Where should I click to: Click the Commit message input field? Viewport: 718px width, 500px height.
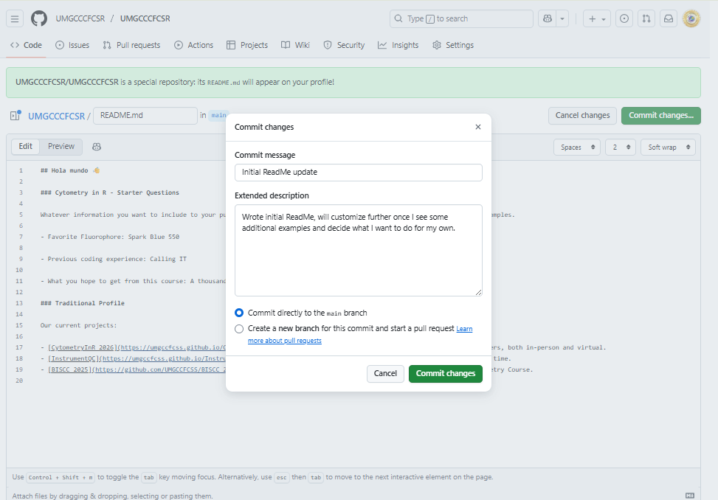pos(358,172)
